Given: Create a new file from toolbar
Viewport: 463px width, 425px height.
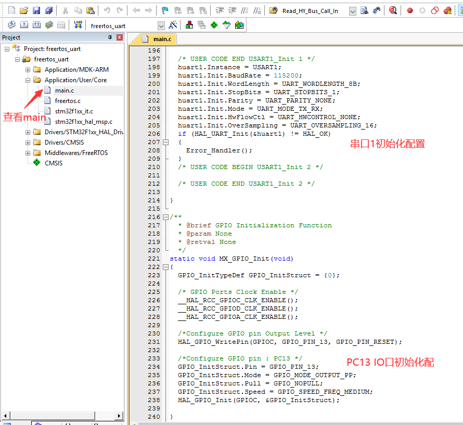Looking at the screenshot, I should [x=11, y=10].
